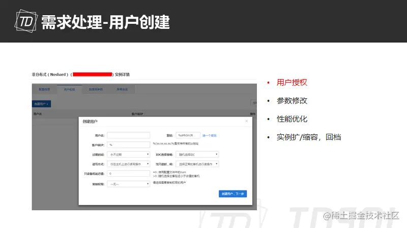Click the 换一个密码 link
Image resolution: width=407 pixels, height=228 pixels.
point(209,135)
